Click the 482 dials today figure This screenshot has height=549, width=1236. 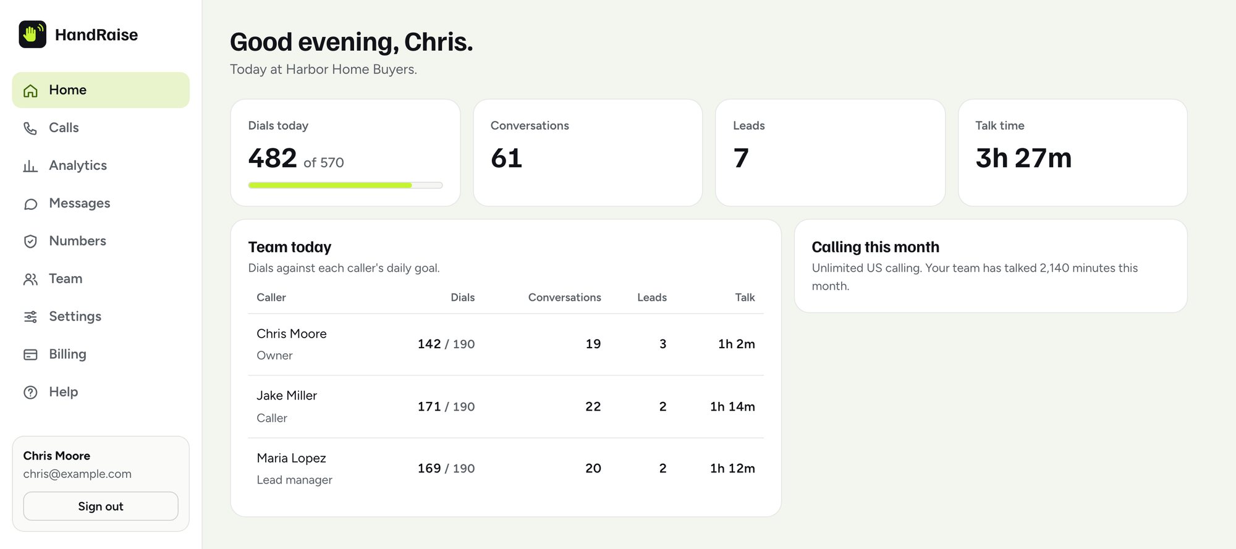[273, 158]
